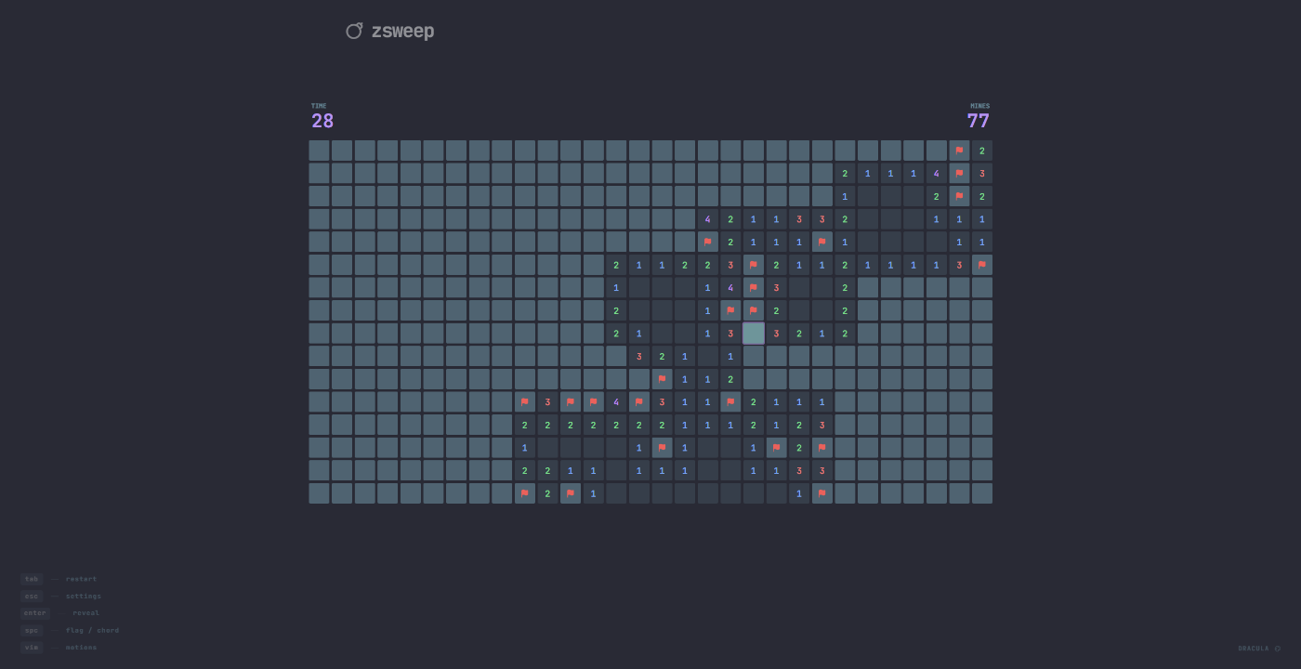Image resolution: width=1301 pixels, height=669 pixels.
Task: Select the bottom-row flag between 2 and 1
Action: 571,493
